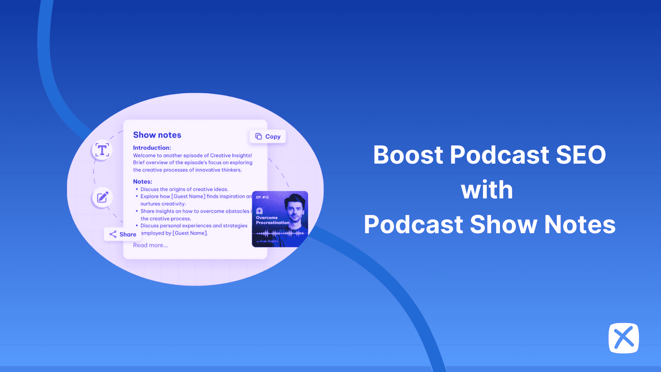Expand the Notes section heading
This screenshot has height=372, width=661.
(x=143, y=181)
